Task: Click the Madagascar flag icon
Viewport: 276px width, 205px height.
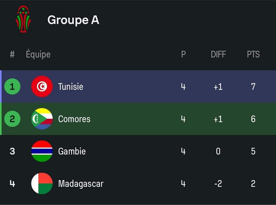Action: pos(42,183)
